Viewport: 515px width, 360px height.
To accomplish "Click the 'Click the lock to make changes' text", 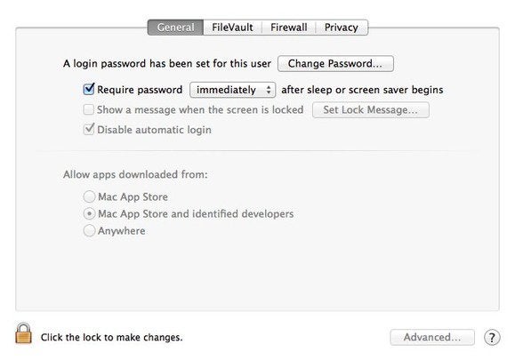I will 112,338.
